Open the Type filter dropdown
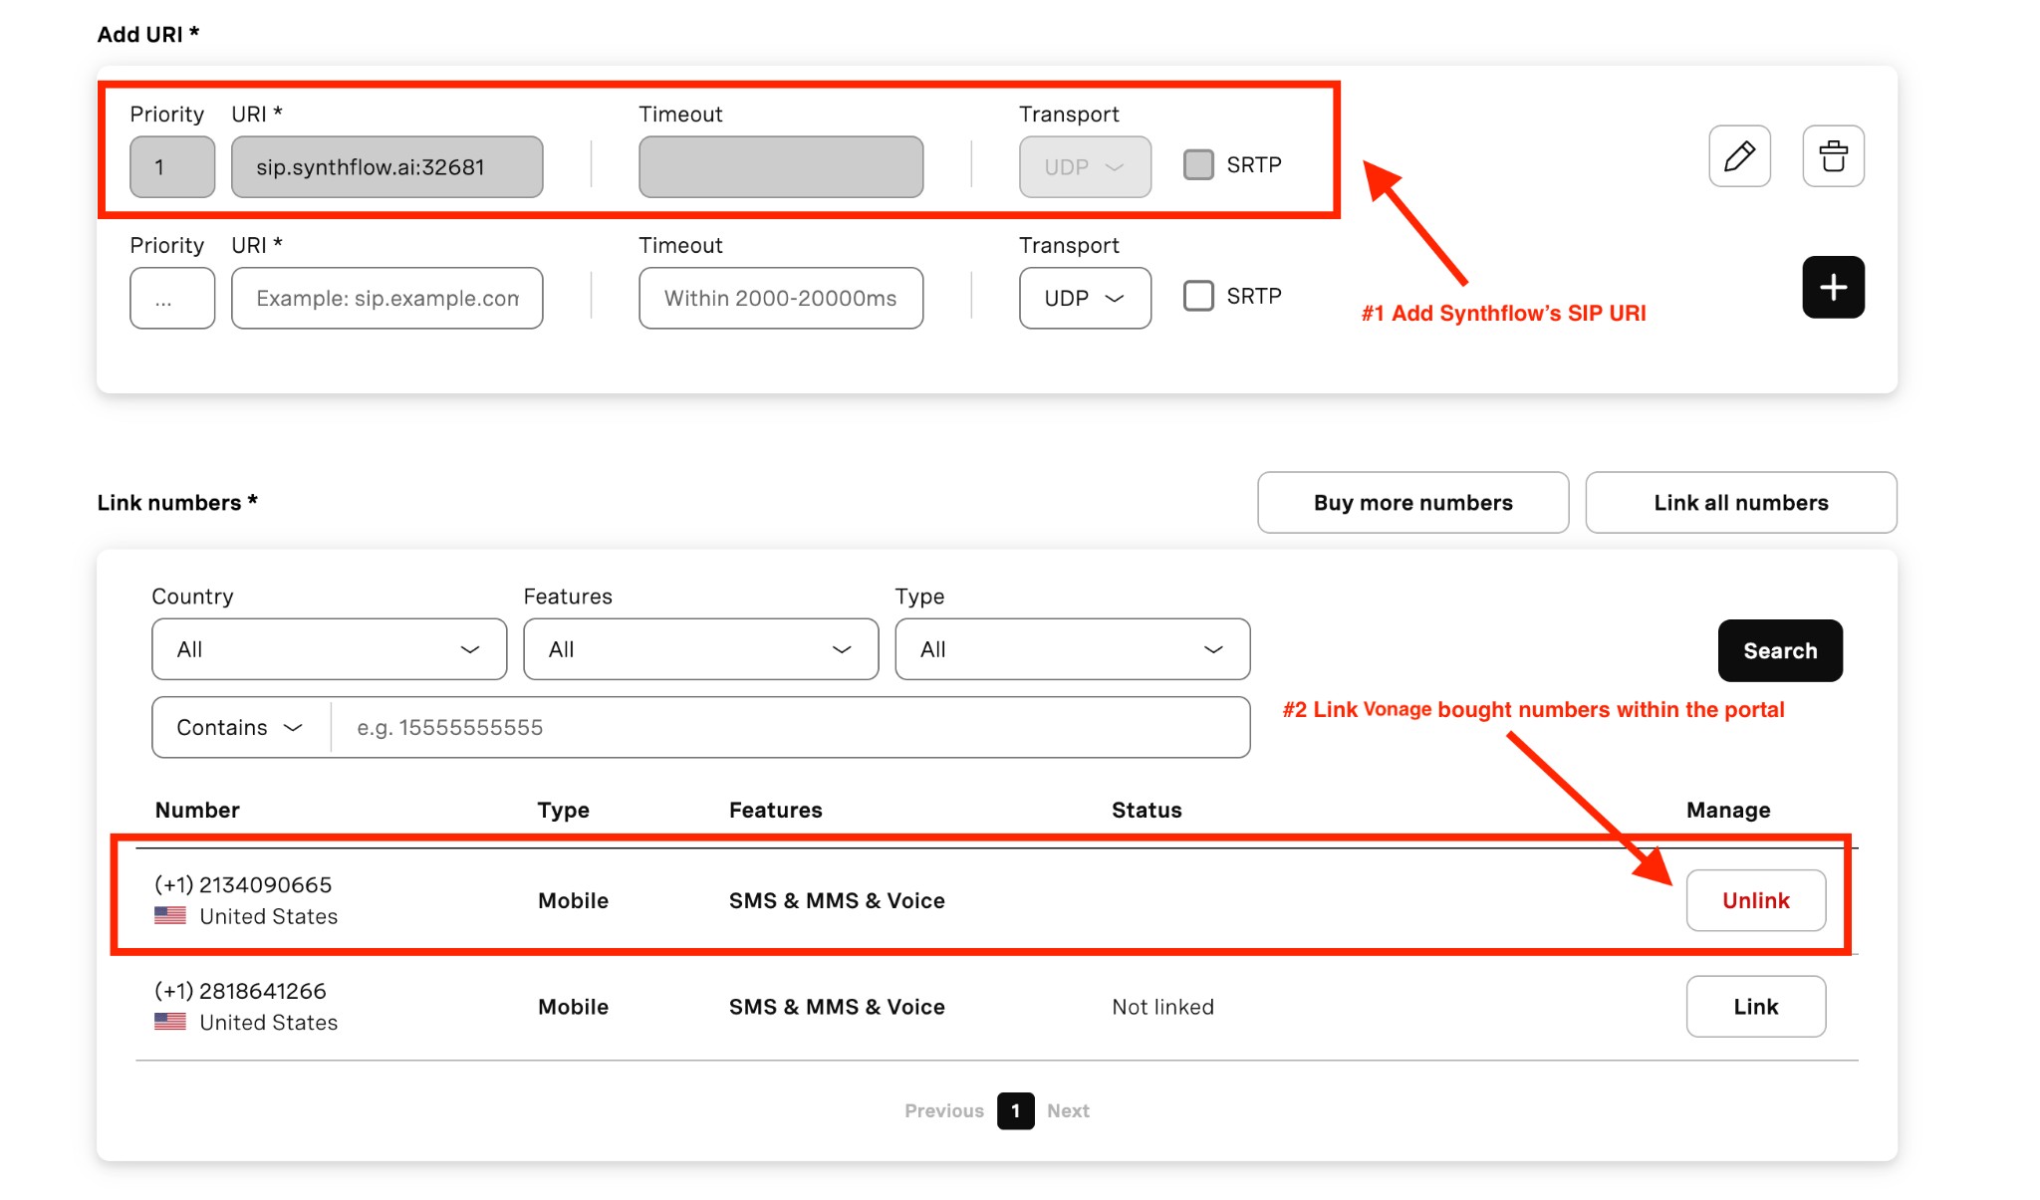2040x1200 pixels. point(1072,649)
